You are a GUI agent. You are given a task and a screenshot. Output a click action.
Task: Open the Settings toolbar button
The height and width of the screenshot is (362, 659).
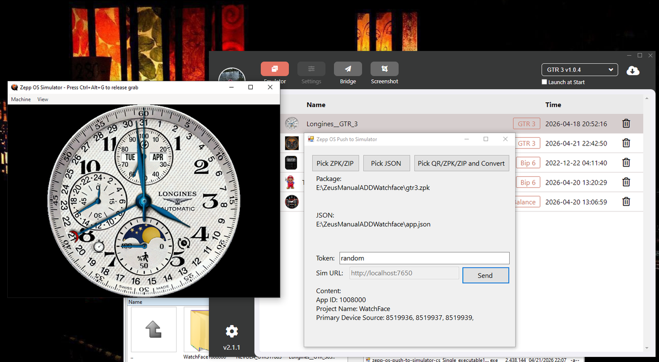(x=311, y=69)
